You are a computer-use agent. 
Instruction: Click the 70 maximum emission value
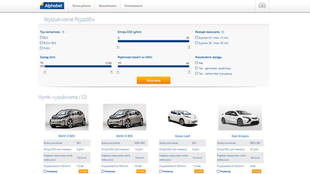tap(188, 38)
